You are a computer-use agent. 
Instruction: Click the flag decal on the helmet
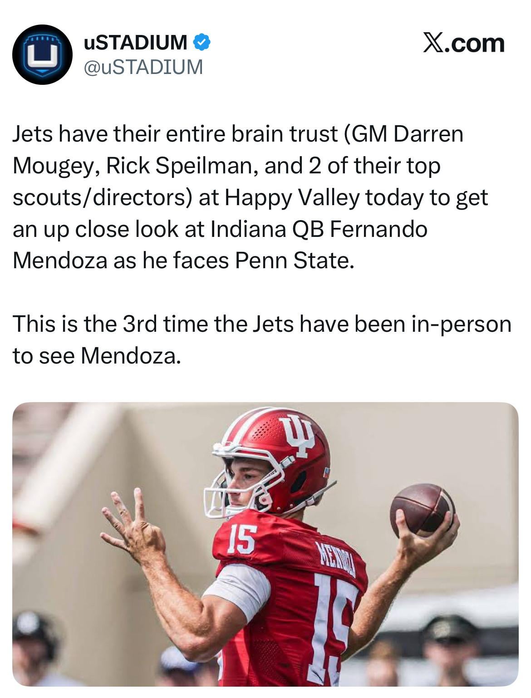pos(325,472)
